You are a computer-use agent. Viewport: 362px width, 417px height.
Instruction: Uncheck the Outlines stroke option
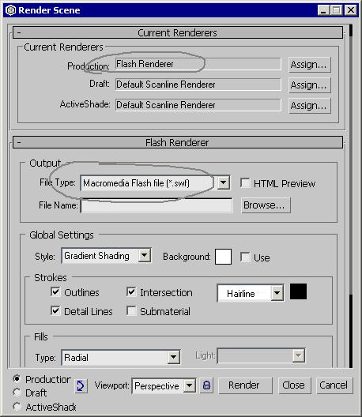point(55,292)
